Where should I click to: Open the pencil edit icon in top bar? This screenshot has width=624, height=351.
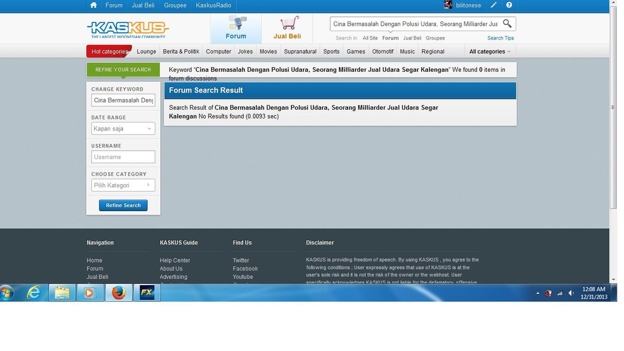pos(493,5)
